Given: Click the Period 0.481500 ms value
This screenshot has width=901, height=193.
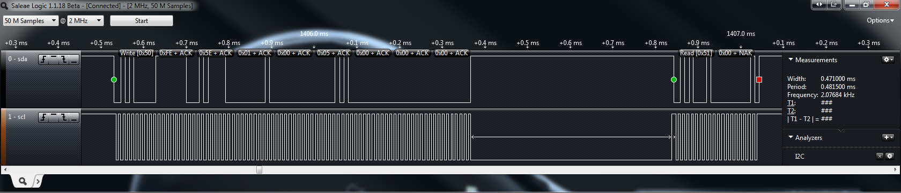Looking at the screenshot, I should point(838,87).
